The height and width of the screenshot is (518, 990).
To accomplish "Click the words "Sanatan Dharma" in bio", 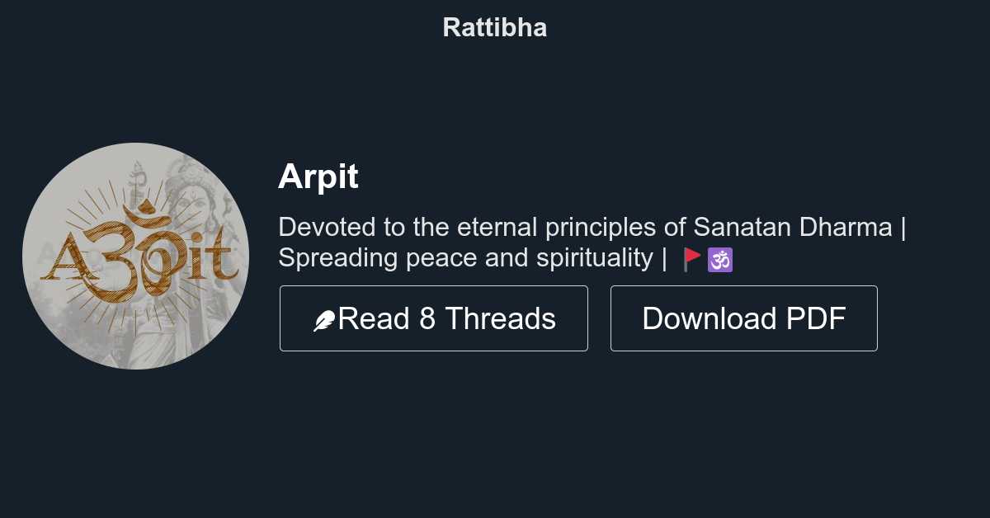I will (x=793, y=227).
